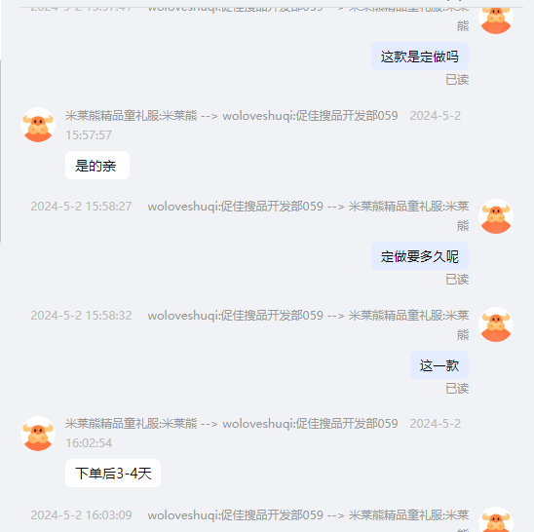Click the 2024-5-2 15:58:32 timestamp
The image size is (534, 532).
(x=81, y=315)
